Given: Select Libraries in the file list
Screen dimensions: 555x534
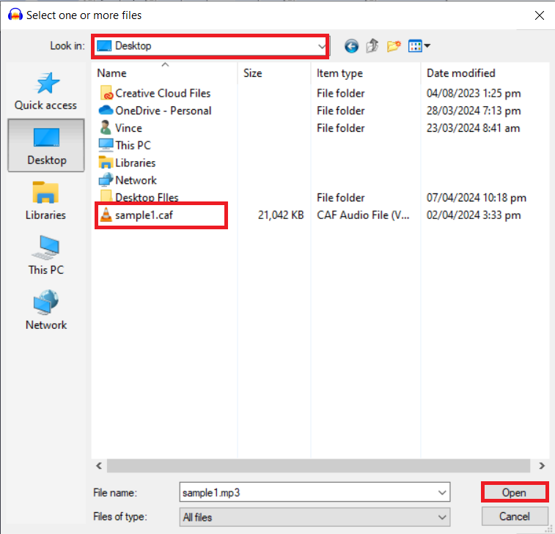Looking at the screenshot, I should (x=127, y=163).
